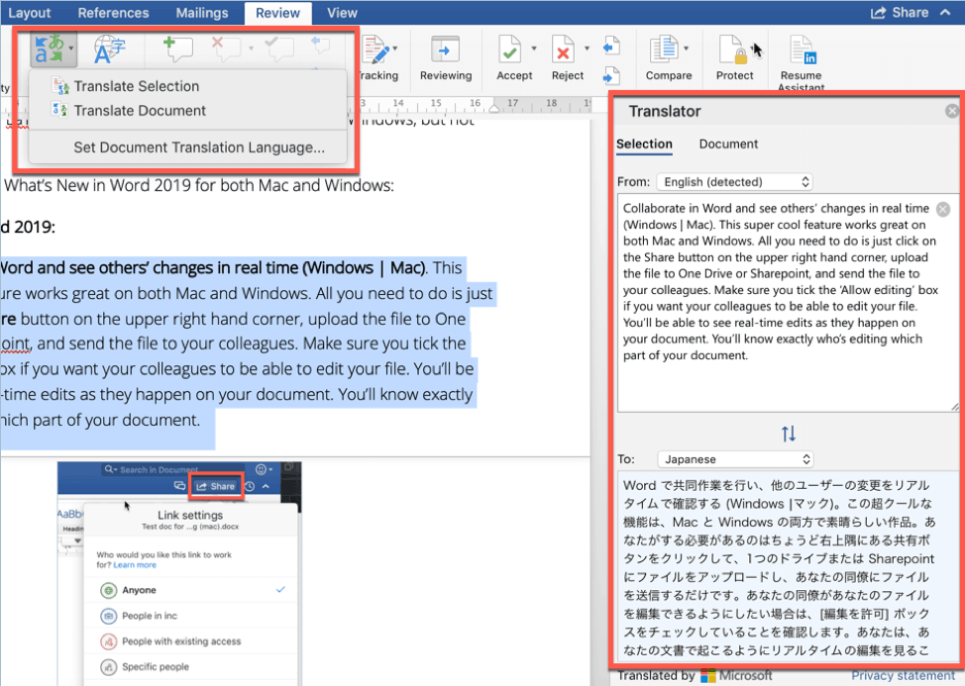Switch to the Layout ribbon tab

coord(30,13)
